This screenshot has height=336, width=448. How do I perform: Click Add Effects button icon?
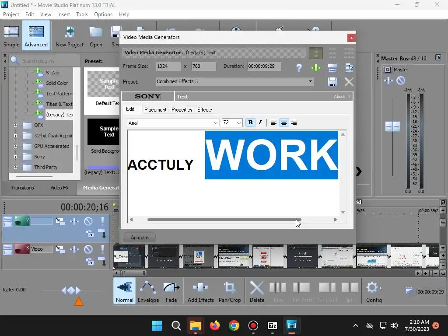(200, 291)
